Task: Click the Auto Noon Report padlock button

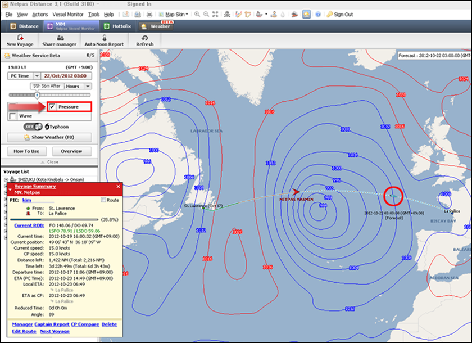Action: tap(104, 40)
